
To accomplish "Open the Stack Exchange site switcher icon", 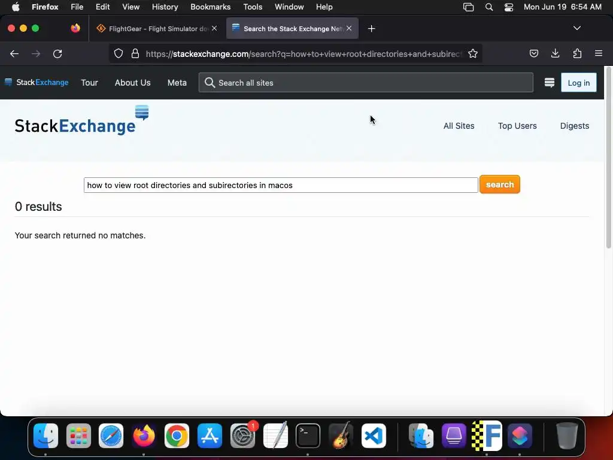I will (550, 83).
